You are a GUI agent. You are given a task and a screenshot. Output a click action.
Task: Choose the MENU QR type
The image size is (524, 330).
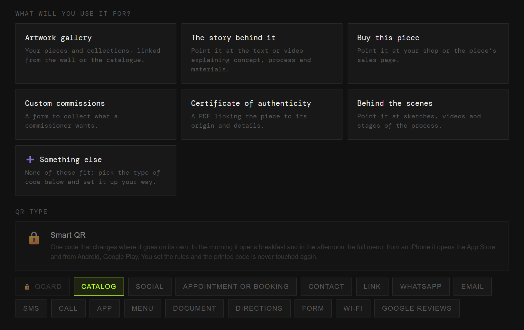point(143,308)
